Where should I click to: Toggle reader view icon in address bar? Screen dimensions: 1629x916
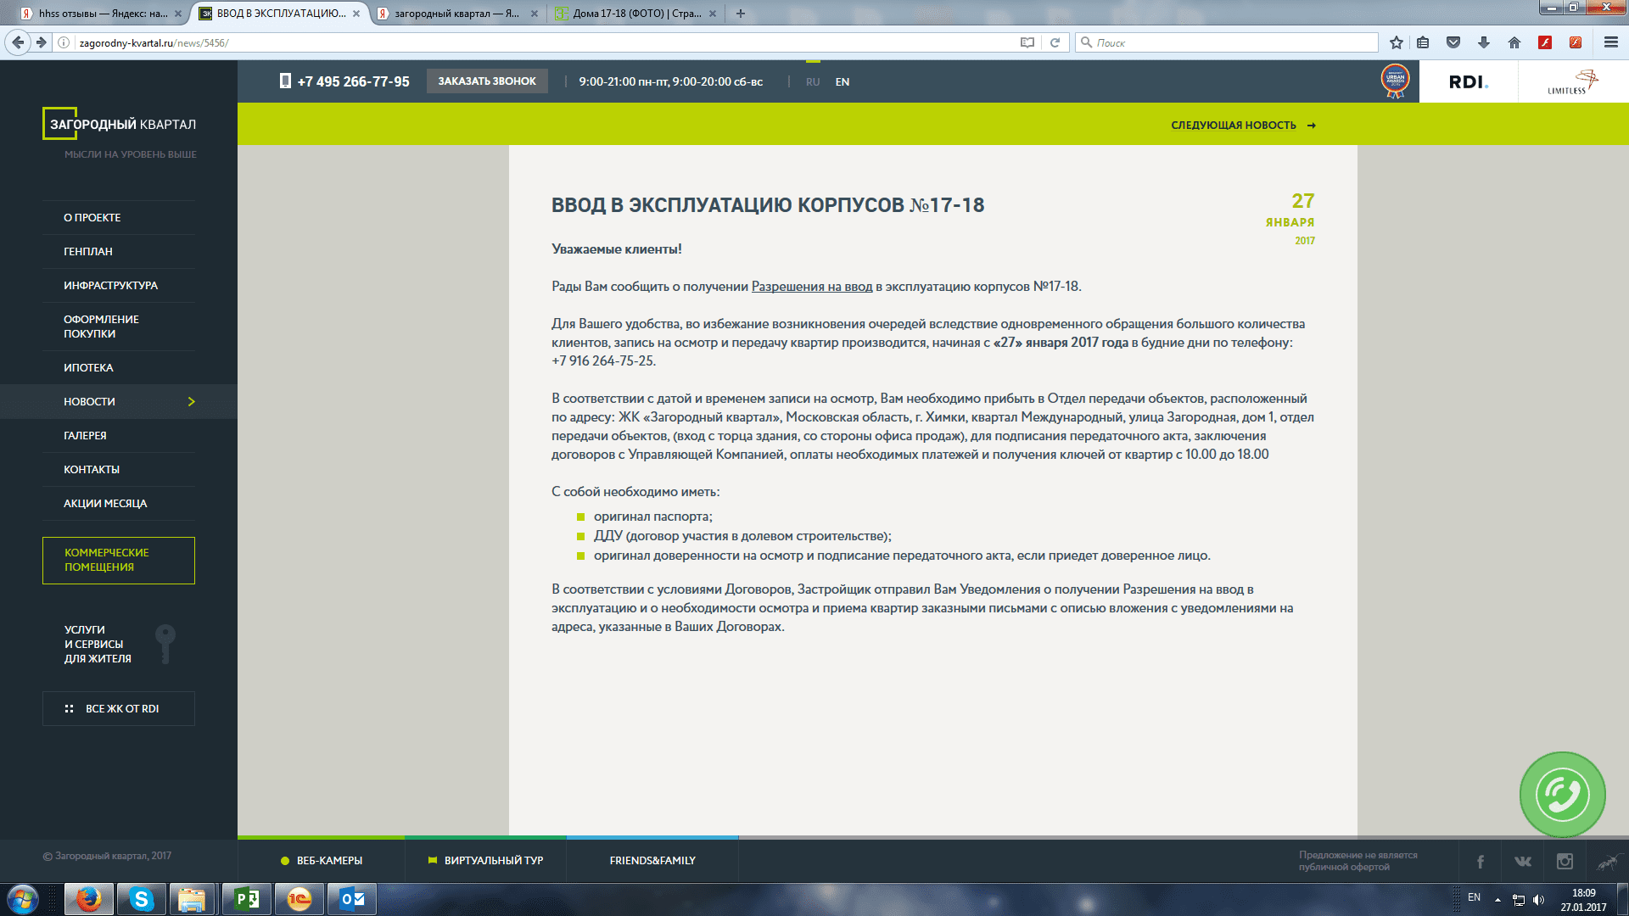1027,42
